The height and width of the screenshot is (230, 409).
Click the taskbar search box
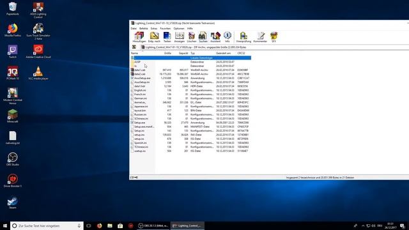[x=47, y=226]
